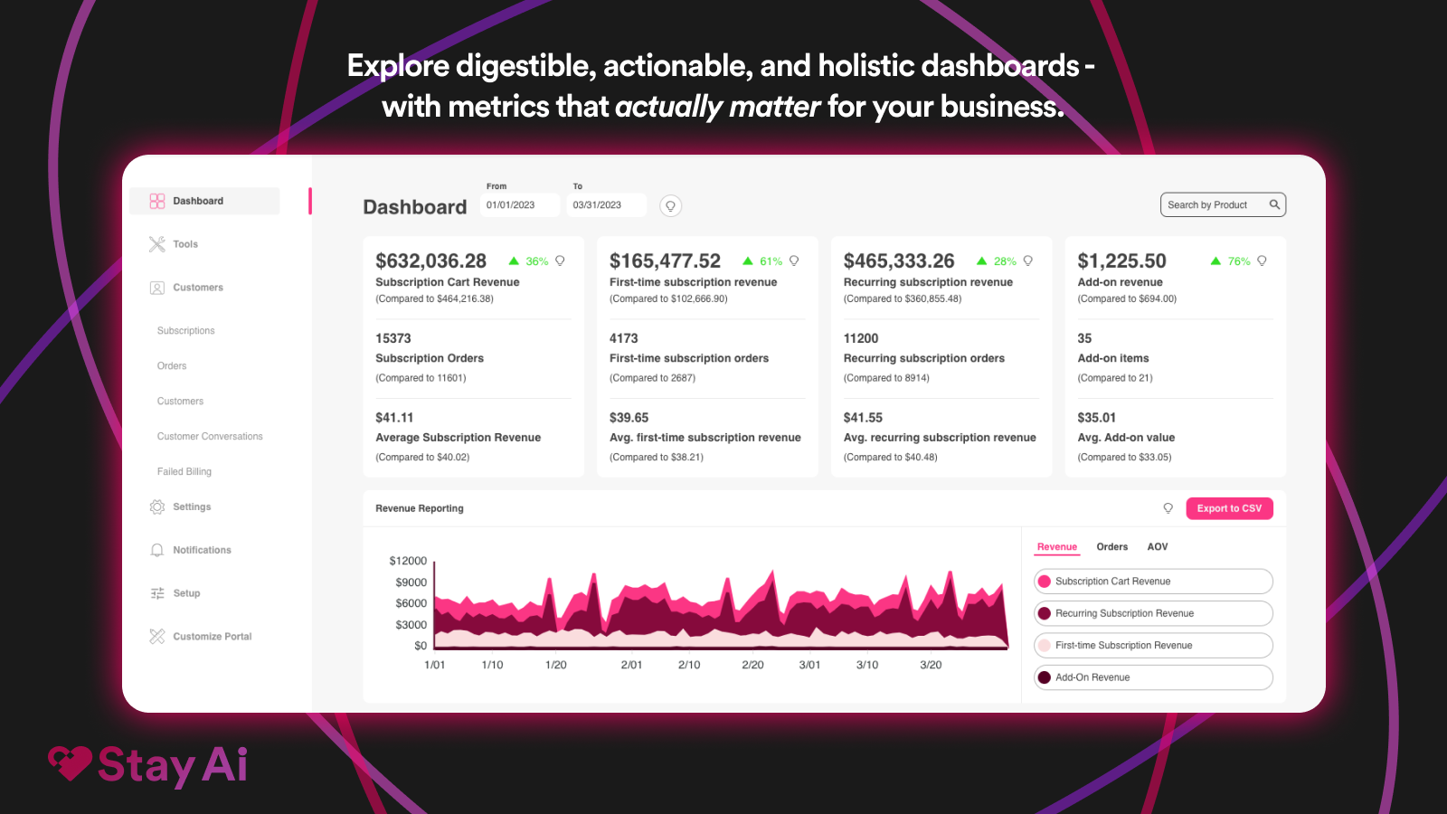1447x814 pixels.
Task: Open Settings via the gear icon
Action: tap(156, 506)
